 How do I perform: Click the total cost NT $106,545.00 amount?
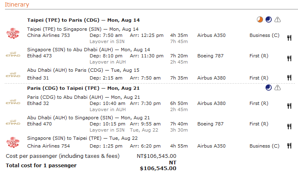coord(158,165)
